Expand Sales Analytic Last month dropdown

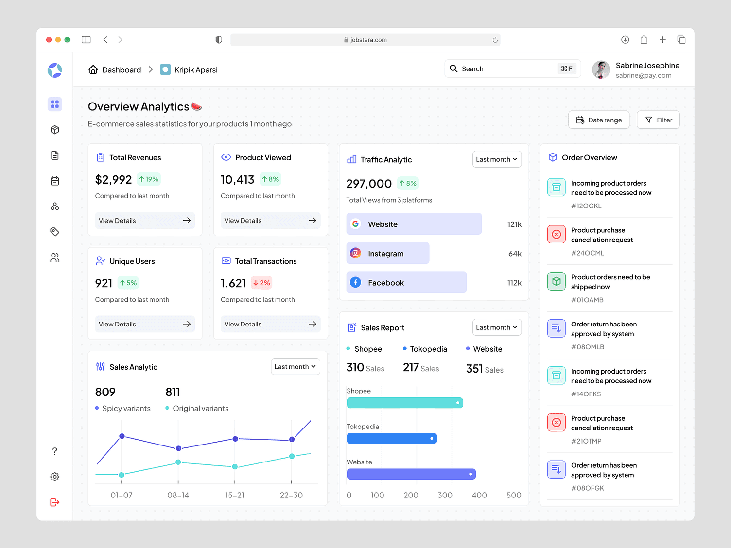296,367
